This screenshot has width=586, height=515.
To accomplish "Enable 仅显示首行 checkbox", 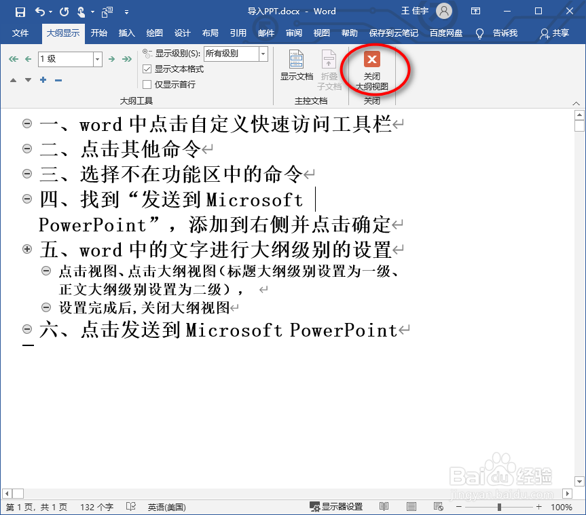I will click(x=147, y=84).
